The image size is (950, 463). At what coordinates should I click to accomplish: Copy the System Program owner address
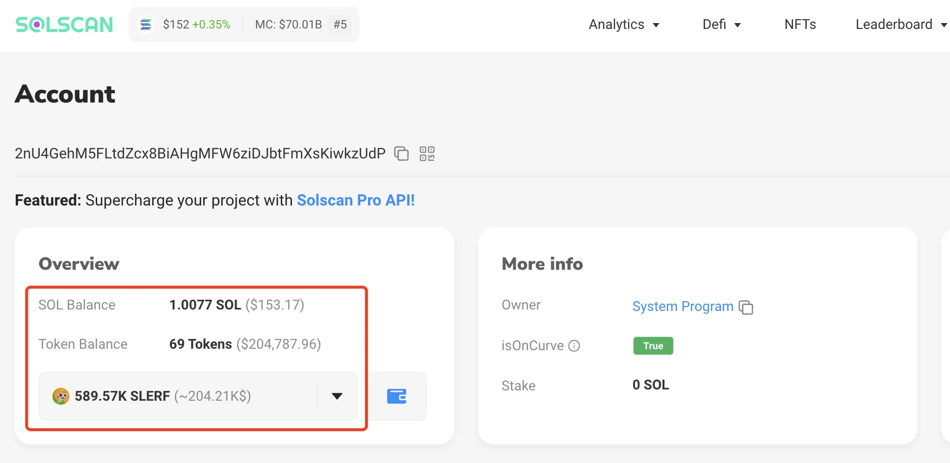[746, 308]
